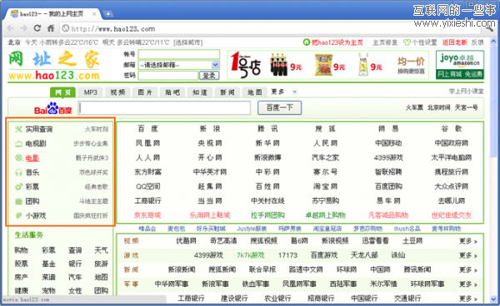The width and height of the screenshot is (500, 306).
Task: Open the 淘宝网 link
Action: [x=325, y=186]
